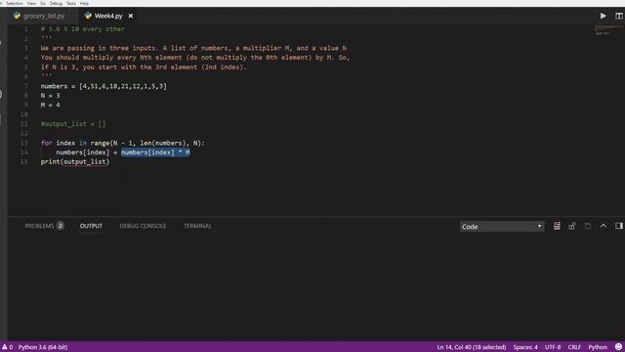Click the problems count badge 2
The height and width of the screenshot is (352, 625).
click(x=61, y=226)
